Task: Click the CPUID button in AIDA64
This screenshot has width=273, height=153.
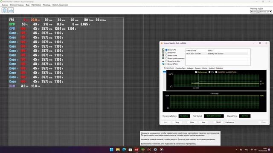Action: (218, 122)
